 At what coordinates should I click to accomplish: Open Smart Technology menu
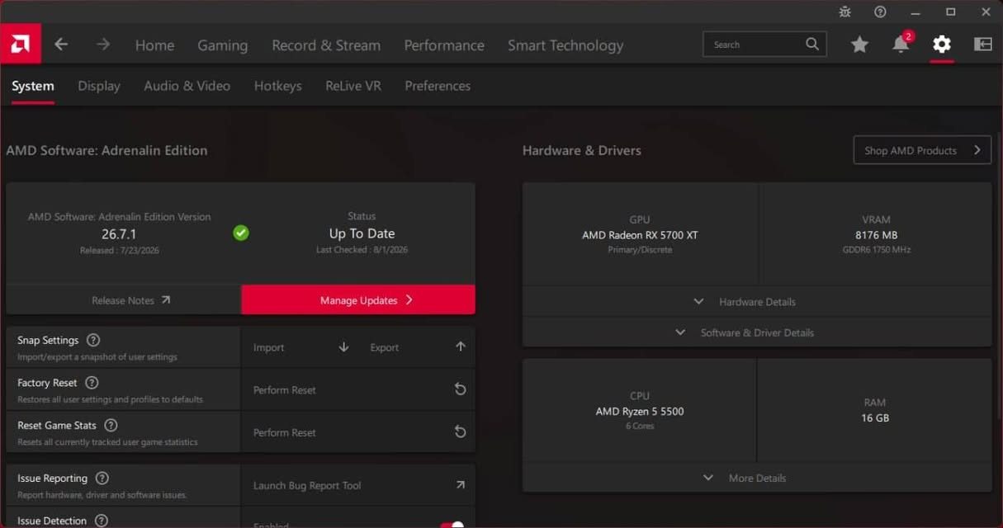pyautogui.click(x=565, y=45)
